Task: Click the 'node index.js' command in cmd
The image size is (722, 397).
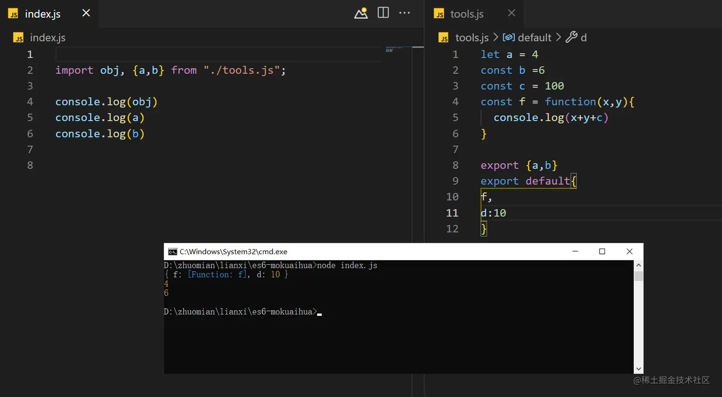Action: click(x=347, y=265)
